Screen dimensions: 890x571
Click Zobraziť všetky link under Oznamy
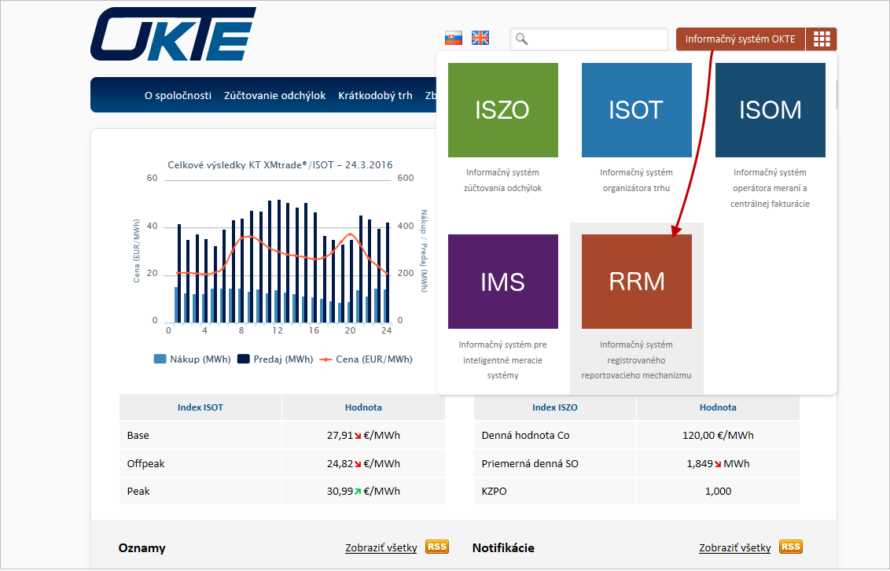point(381,547)
